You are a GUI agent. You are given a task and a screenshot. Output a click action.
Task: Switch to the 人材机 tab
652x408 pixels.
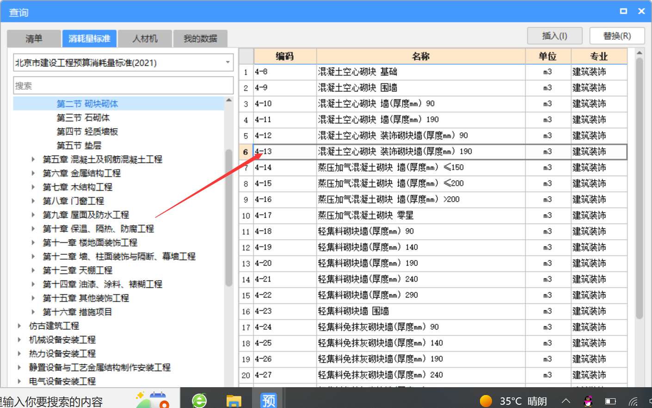click(145, 38)
